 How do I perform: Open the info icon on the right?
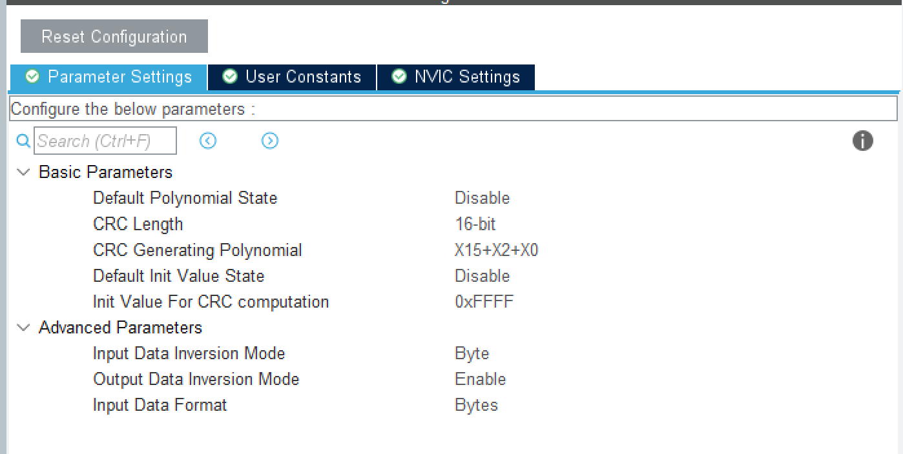pos(862,141)
